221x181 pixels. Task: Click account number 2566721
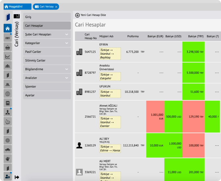pos(90,116)
